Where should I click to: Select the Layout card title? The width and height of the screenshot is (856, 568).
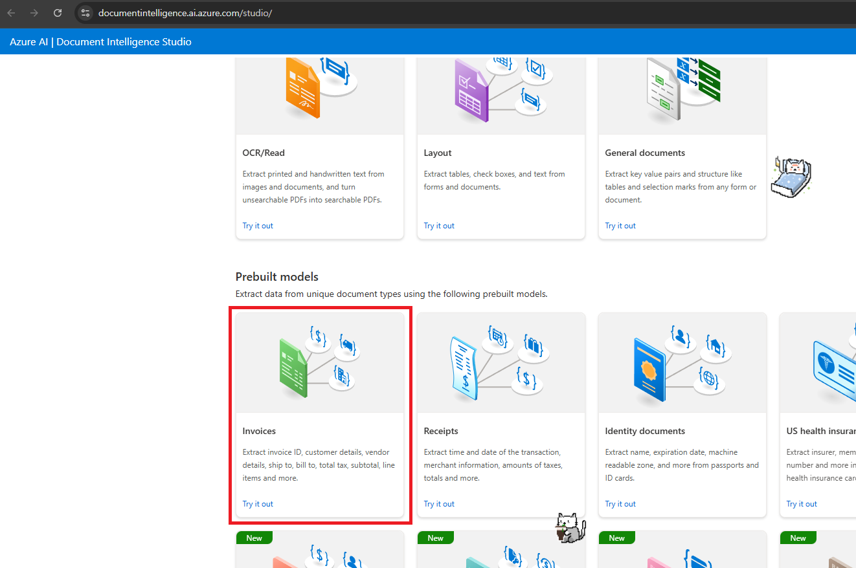click(x=438, y=153)
